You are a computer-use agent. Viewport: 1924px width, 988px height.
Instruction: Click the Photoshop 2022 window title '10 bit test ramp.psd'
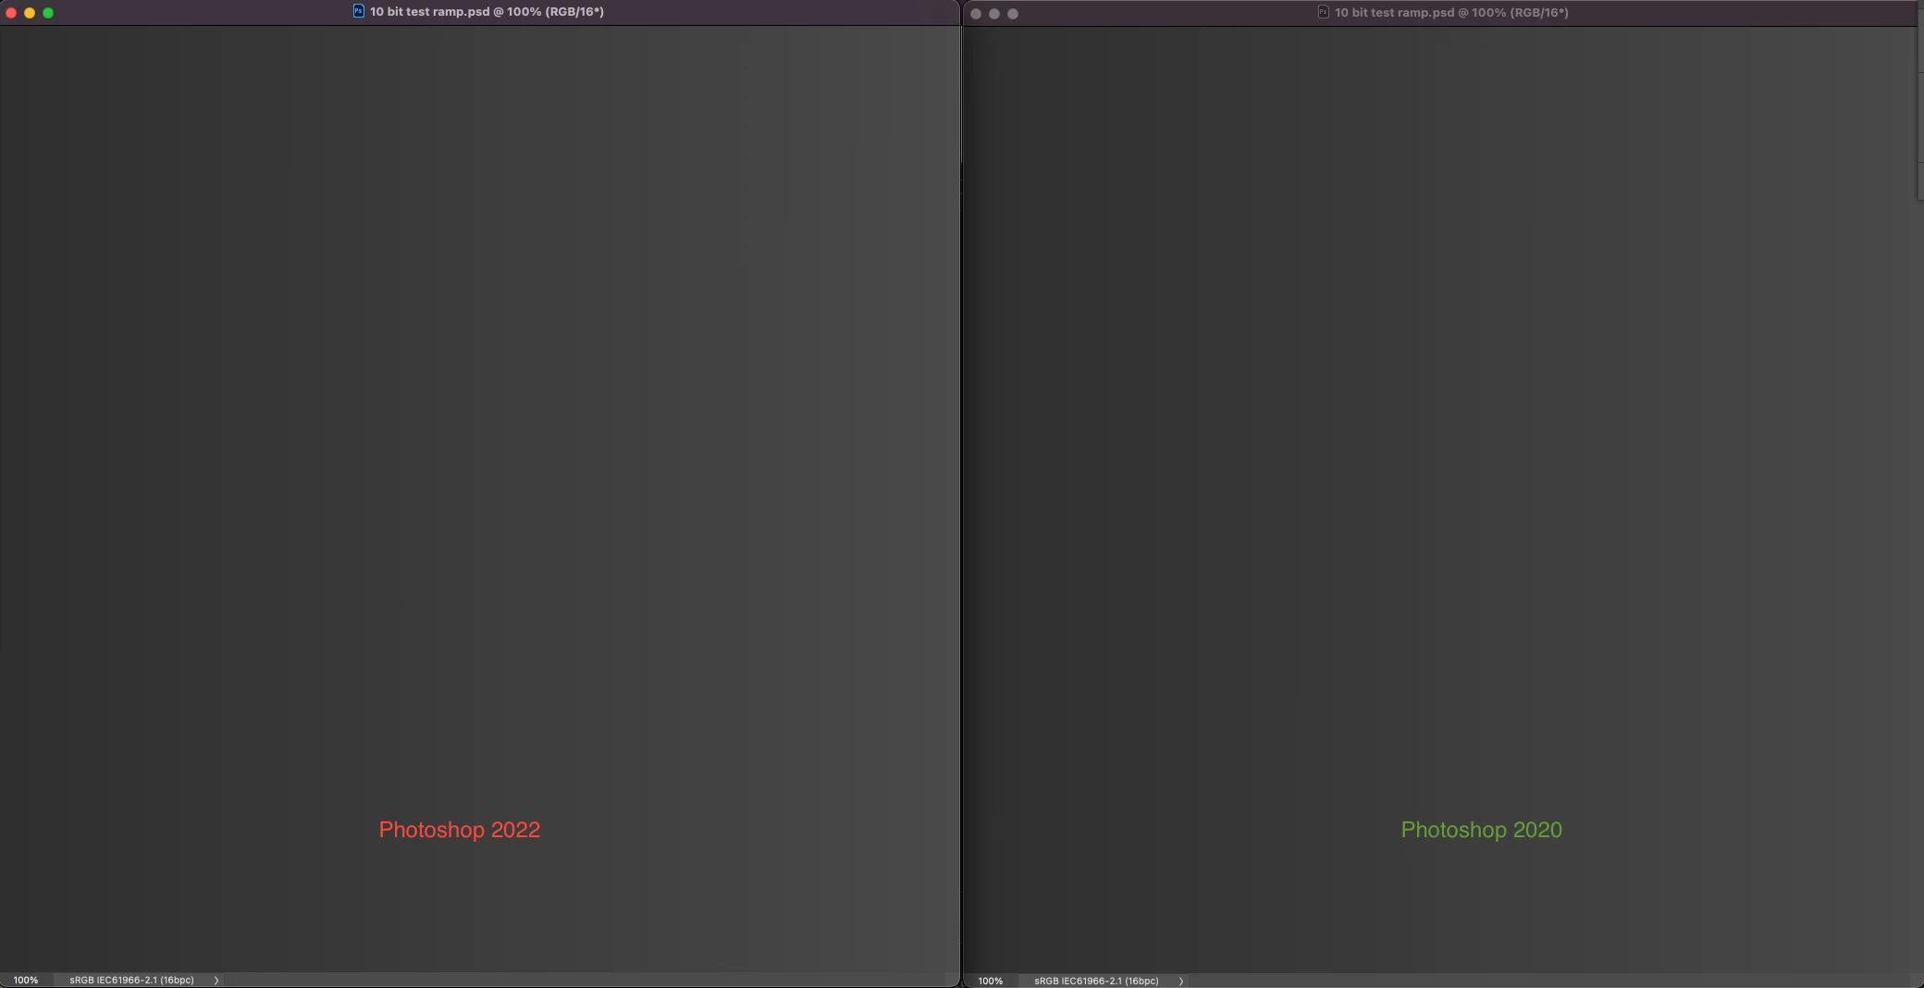coord(430,12)
